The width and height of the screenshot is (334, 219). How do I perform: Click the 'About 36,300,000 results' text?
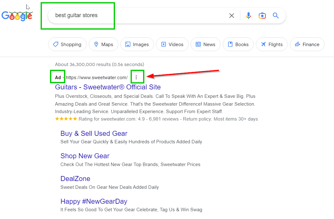pos(99,64)
